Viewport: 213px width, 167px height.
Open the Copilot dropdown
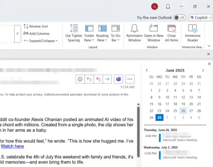pyautogui.click(x=200, y=17)
